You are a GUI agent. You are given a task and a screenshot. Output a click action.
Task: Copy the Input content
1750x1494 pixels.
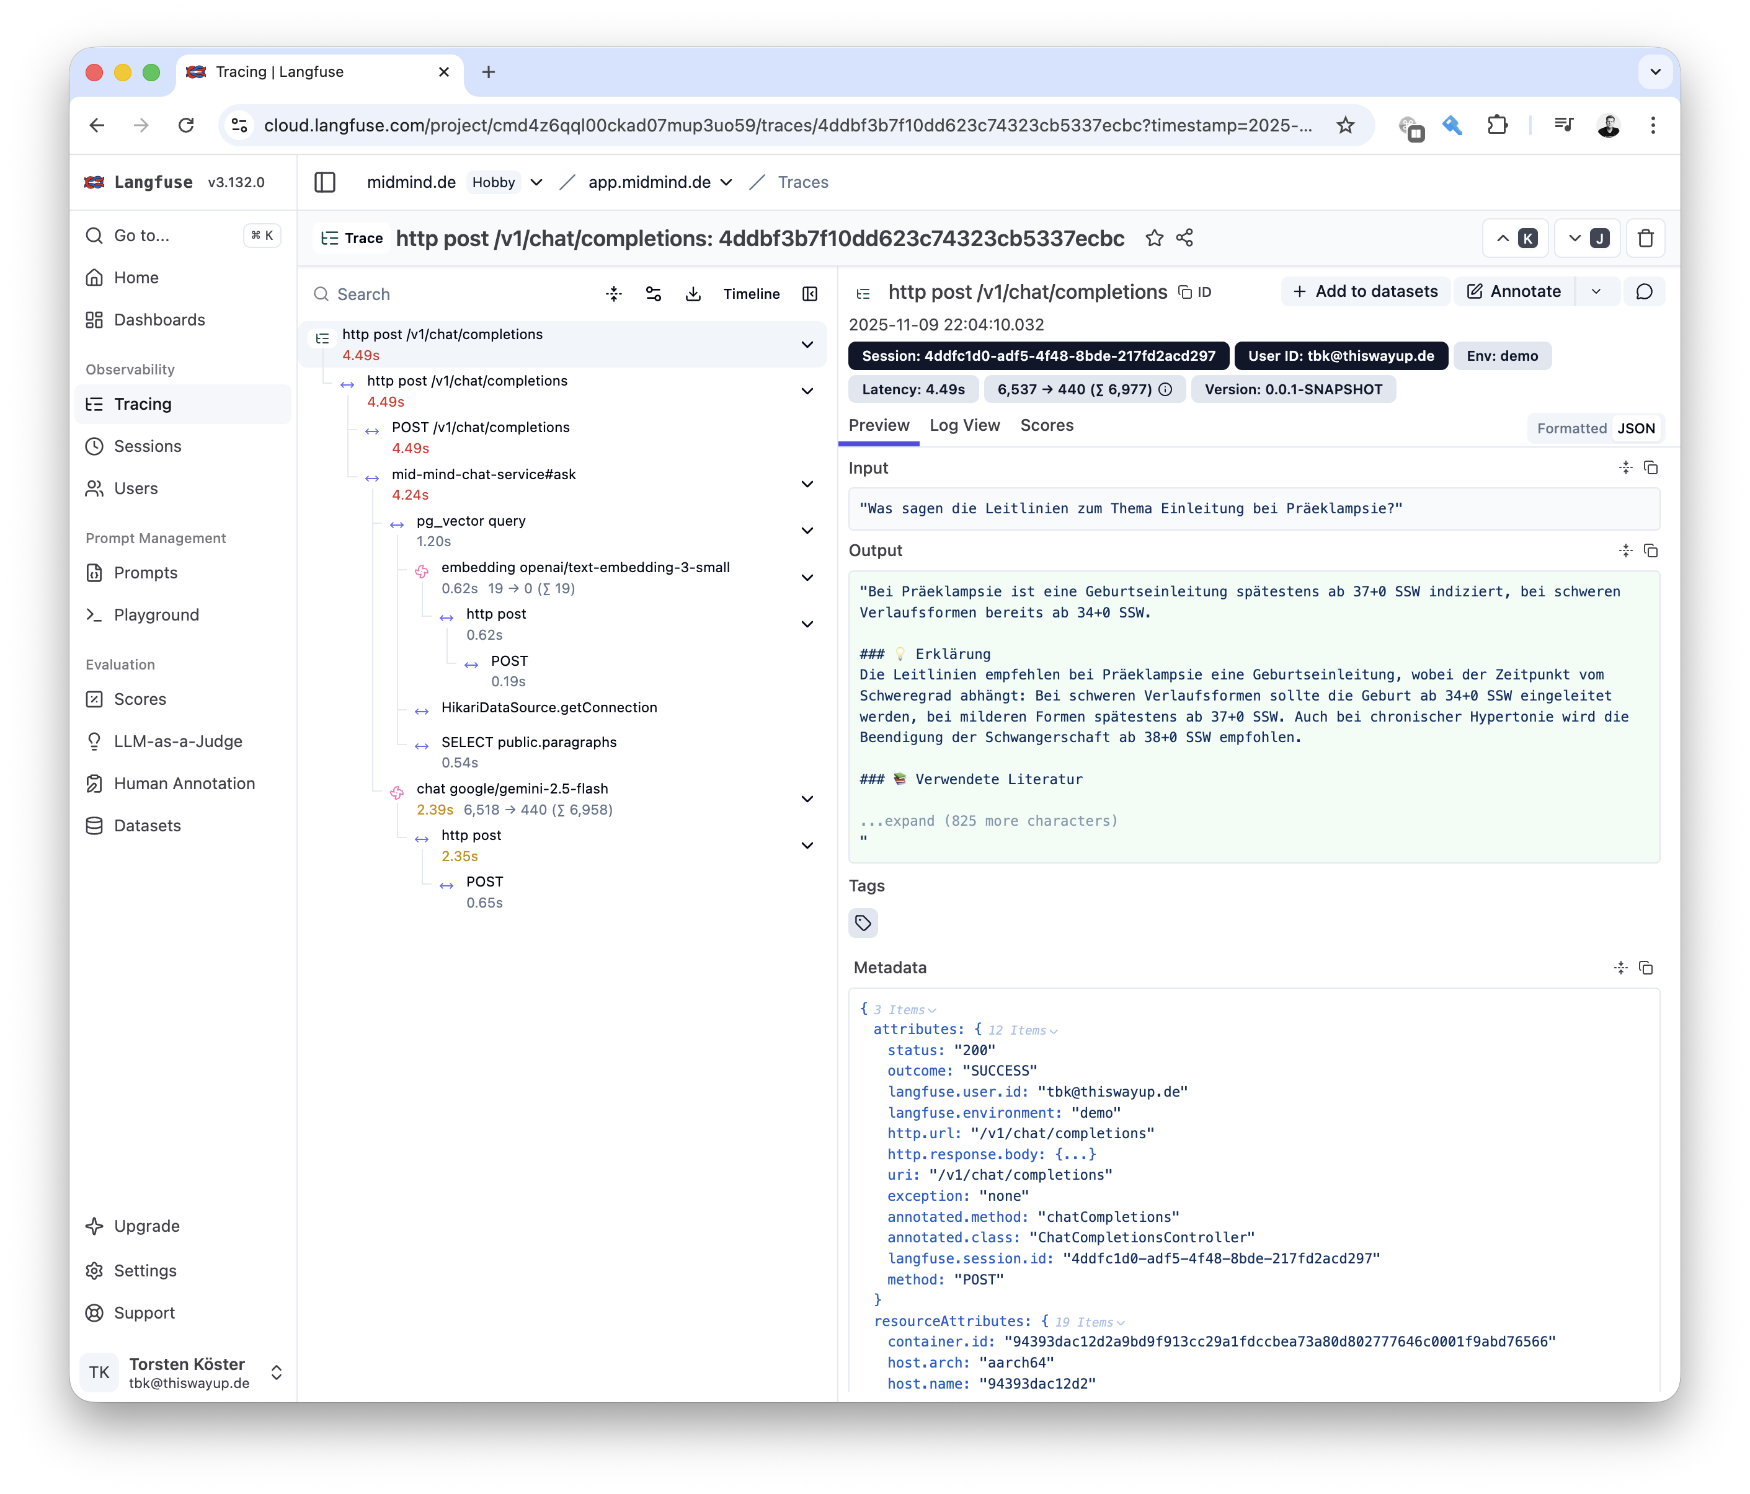pos(1650,468)
